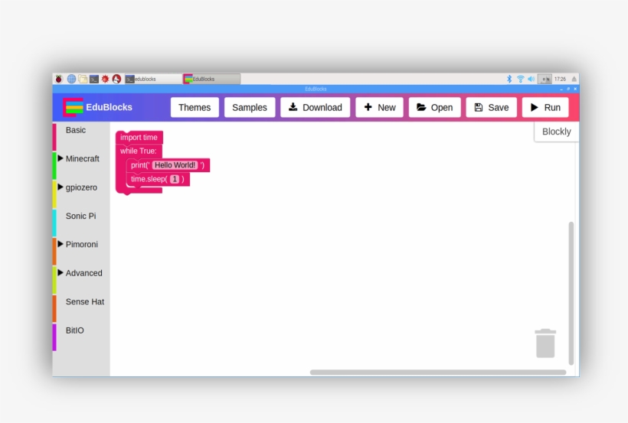Select the import time block
The height and width of the screenshot is (423, 628).
139,137
